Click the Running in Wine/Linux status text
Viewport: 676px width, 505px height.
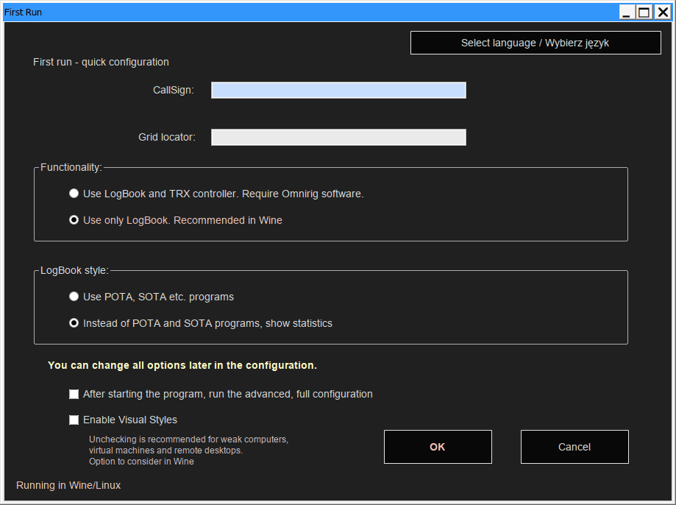tap(68, 485)
